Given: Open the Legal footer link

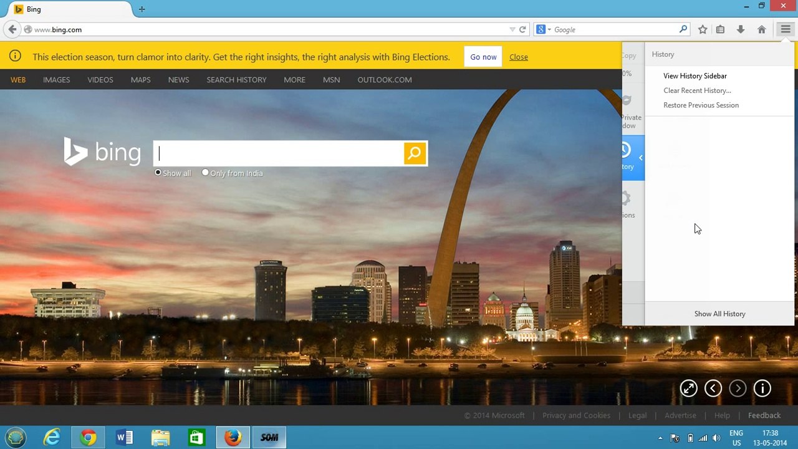Looking at the screenshot, I should click(x=637, y=415).
